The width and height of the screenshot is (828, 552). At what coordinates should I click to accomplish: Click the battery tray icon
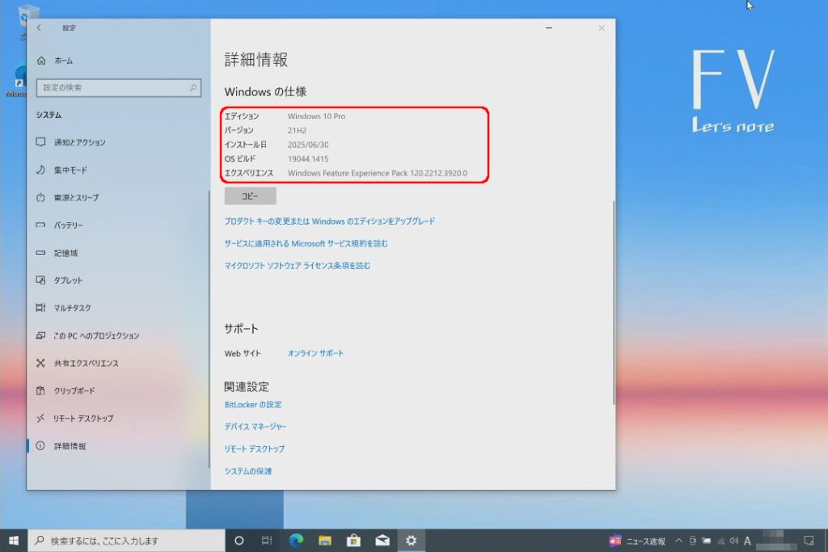(707, 541)
